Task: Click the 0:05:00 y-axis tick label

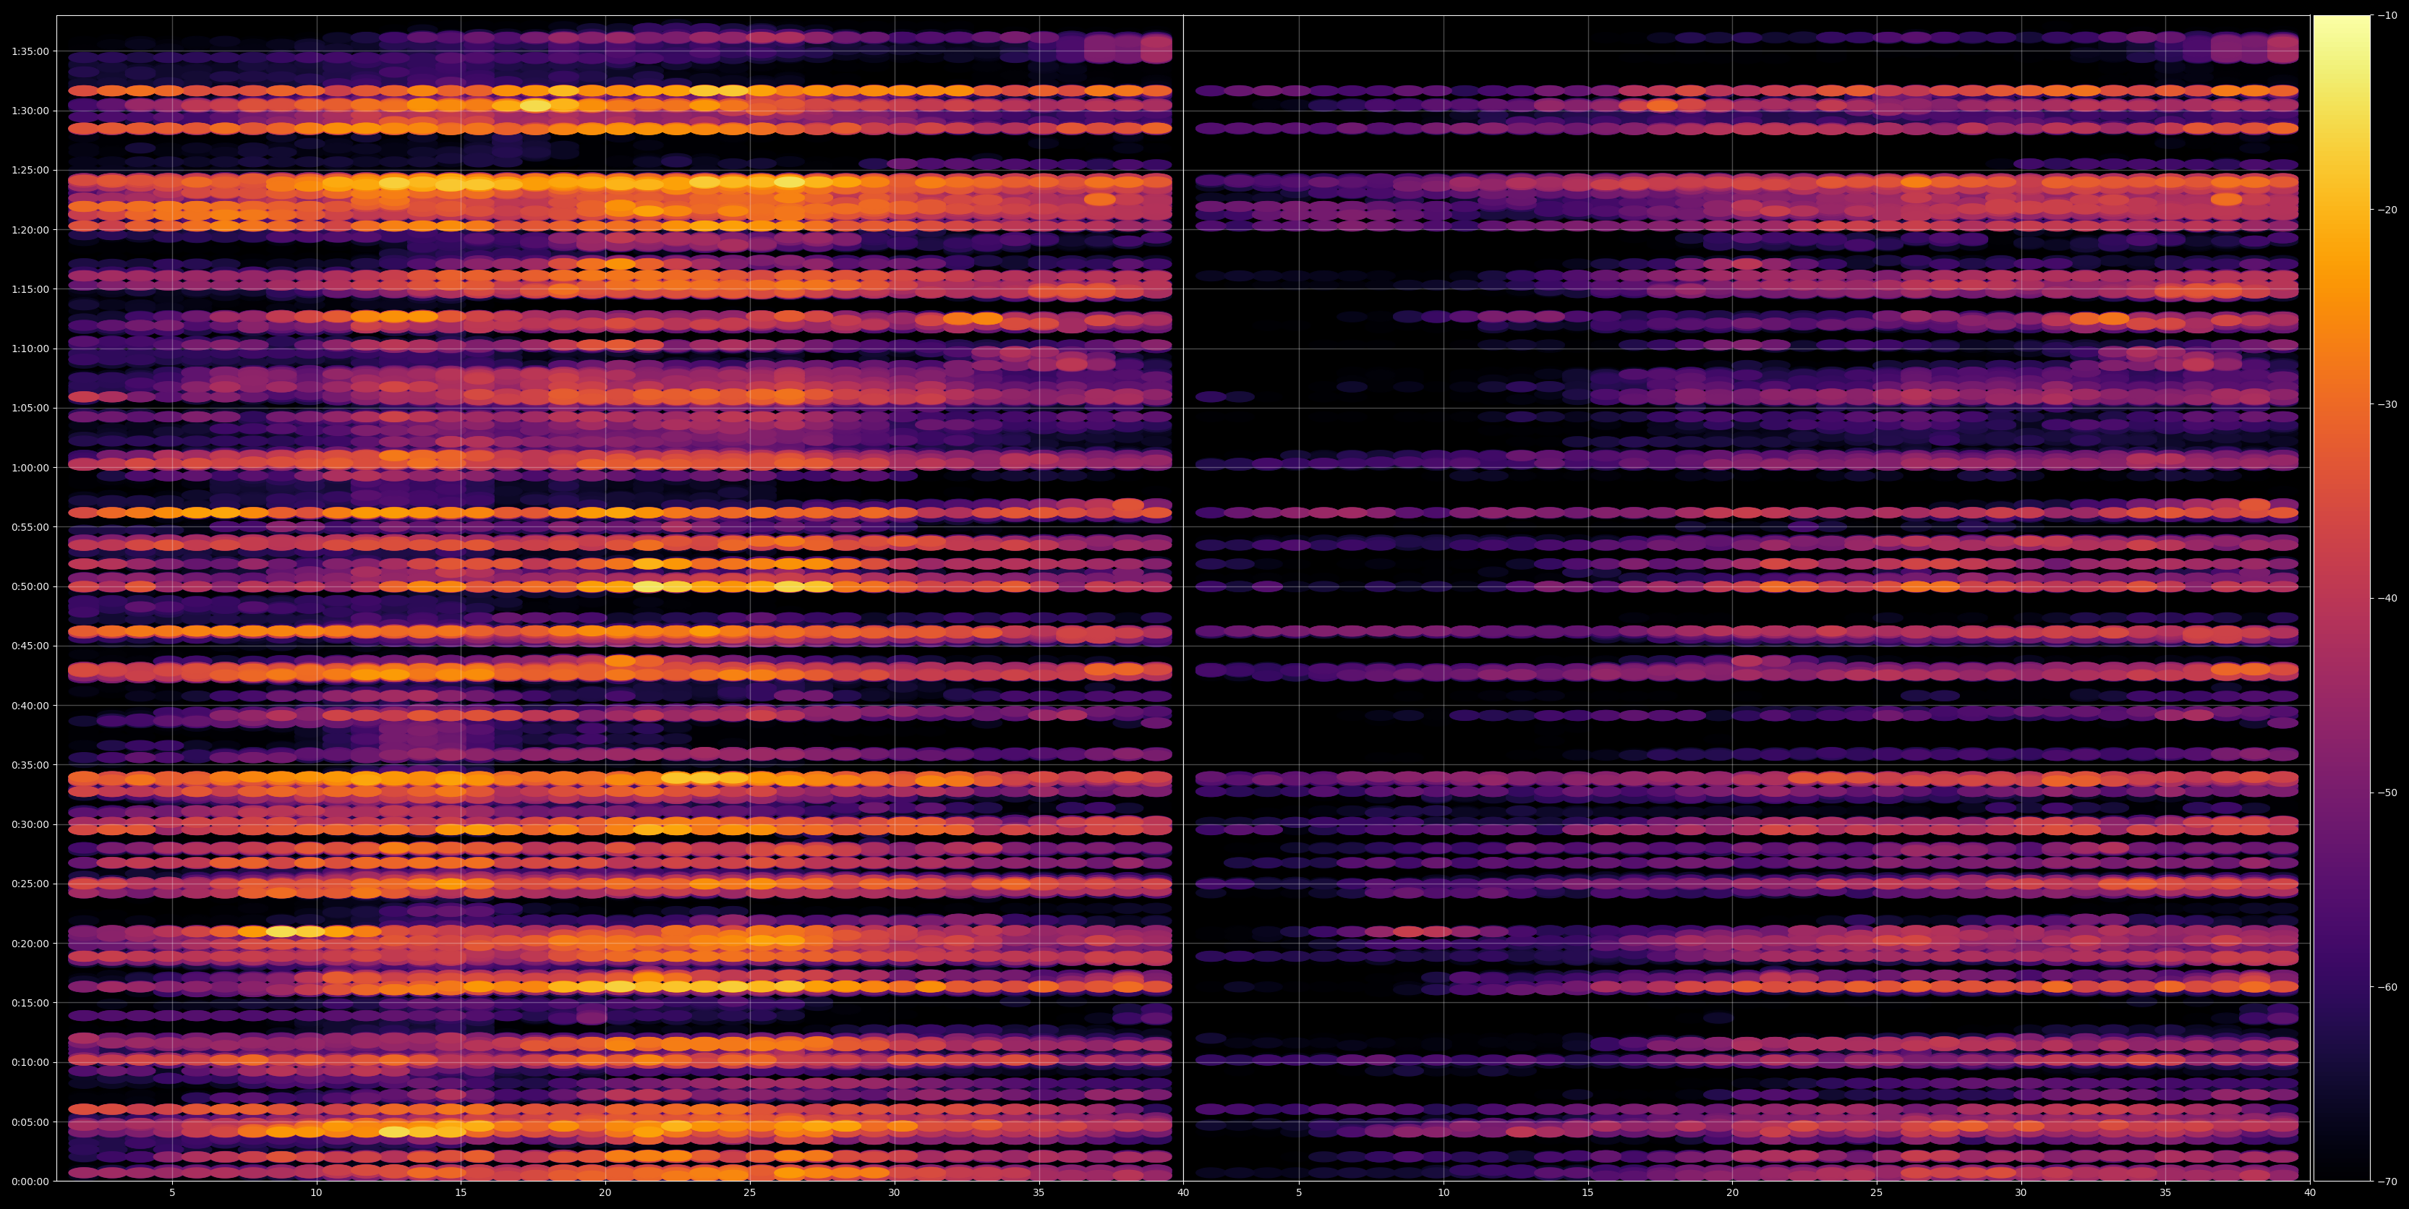Action: coord(30,1122)
